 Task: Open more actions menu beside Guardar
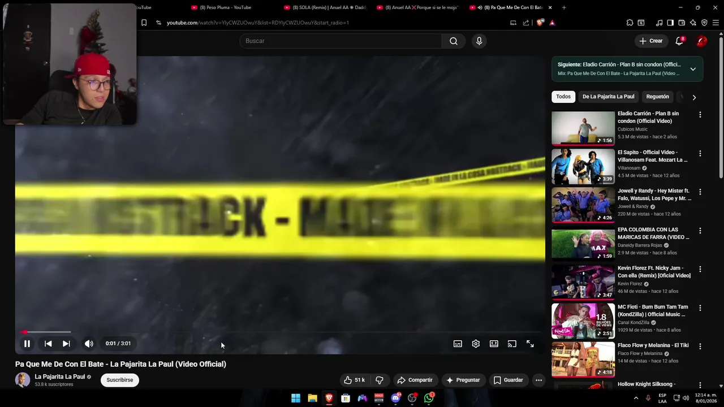click(x=538, y=380)
